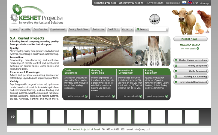Viewport: 218px width, 135px height.
Task: Click the Keshet News header button
Action: coord(190,39)
